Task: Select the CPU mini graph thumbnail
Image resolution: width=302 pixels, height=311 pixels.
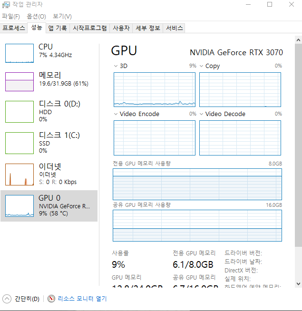Action: point(19,53)
